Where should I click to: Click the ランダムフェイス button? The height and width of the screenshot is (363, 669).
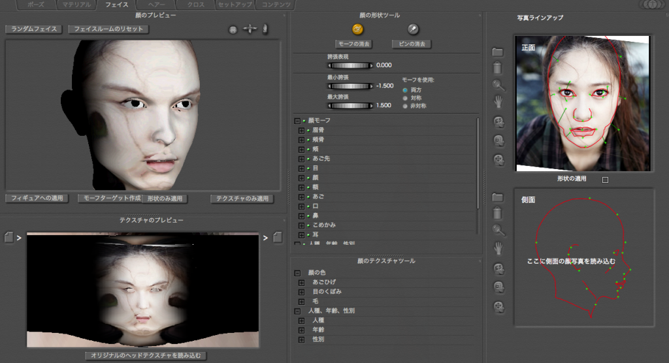tap(34, 29)
